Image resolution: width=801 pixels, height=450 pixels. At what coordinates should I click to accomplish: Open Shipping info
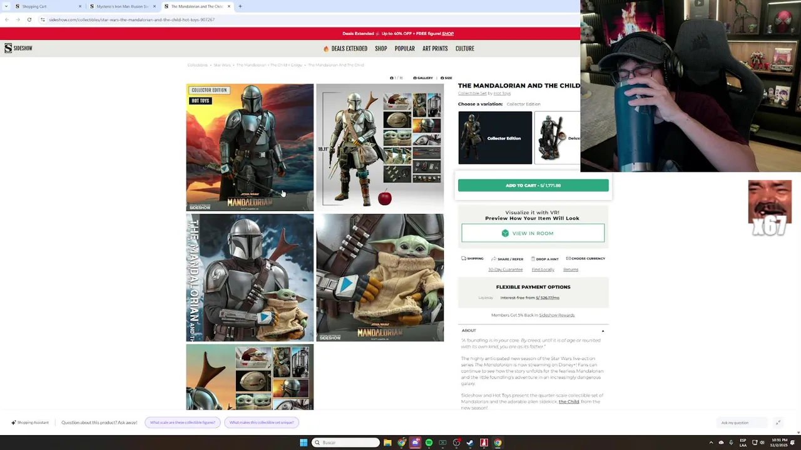[472, 259]
